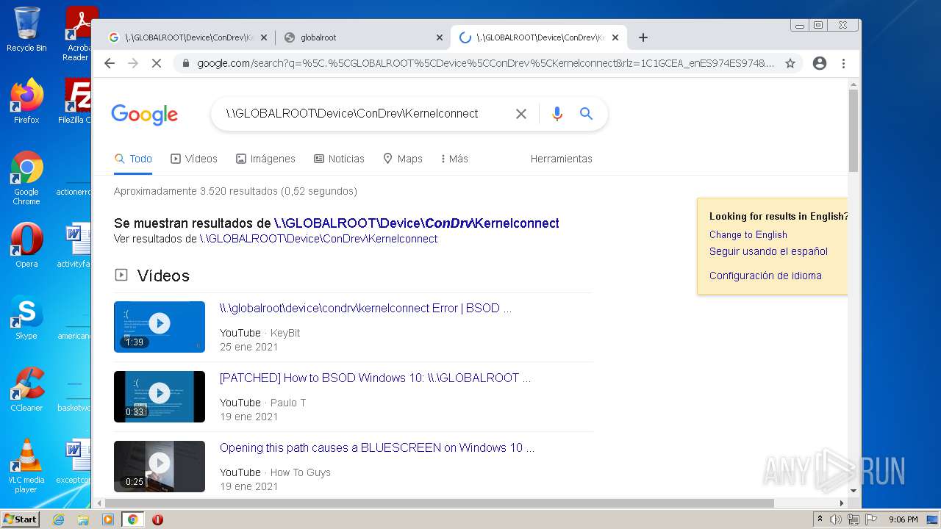Open media player from taskbar

coord(108,519)
